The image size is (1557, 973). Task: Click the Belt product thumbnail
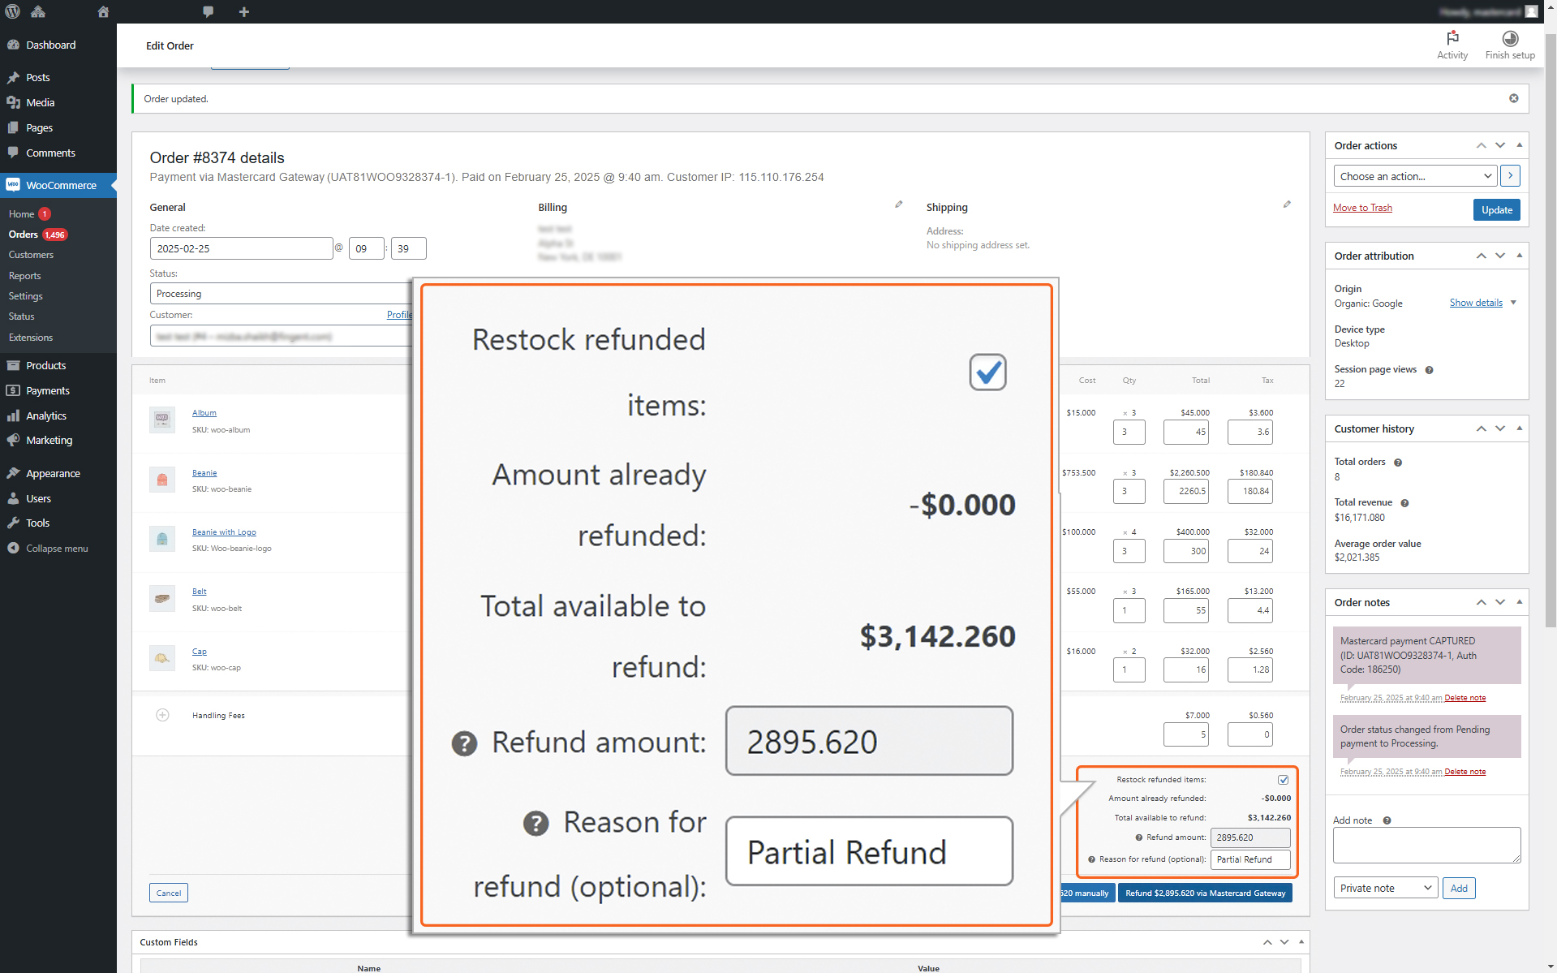point(162,598)
